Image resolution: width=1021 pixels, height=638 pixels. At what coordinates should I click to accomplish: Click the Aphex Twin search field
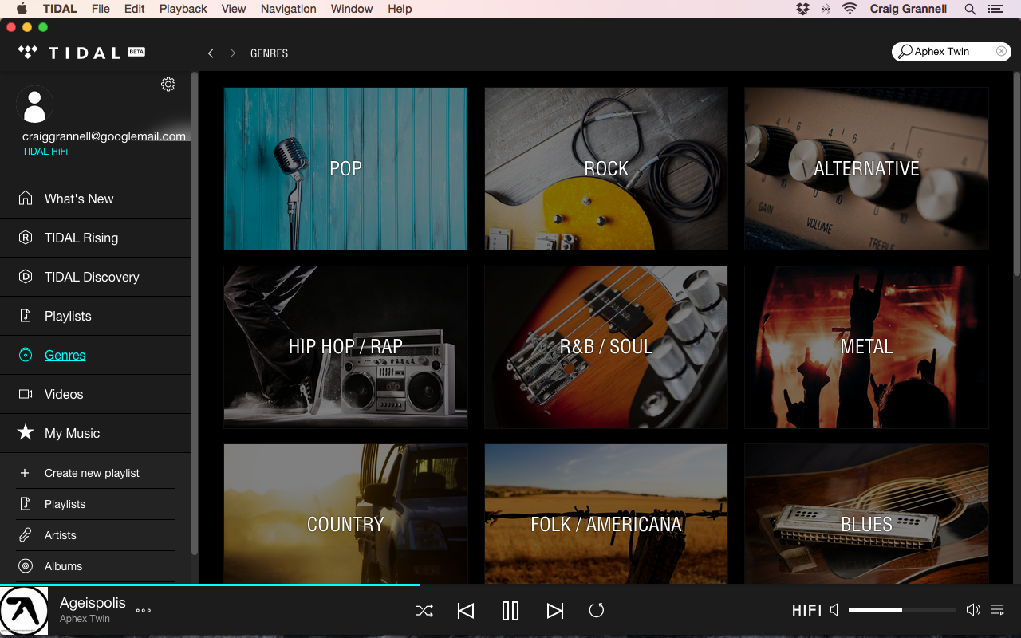(952, 51)
